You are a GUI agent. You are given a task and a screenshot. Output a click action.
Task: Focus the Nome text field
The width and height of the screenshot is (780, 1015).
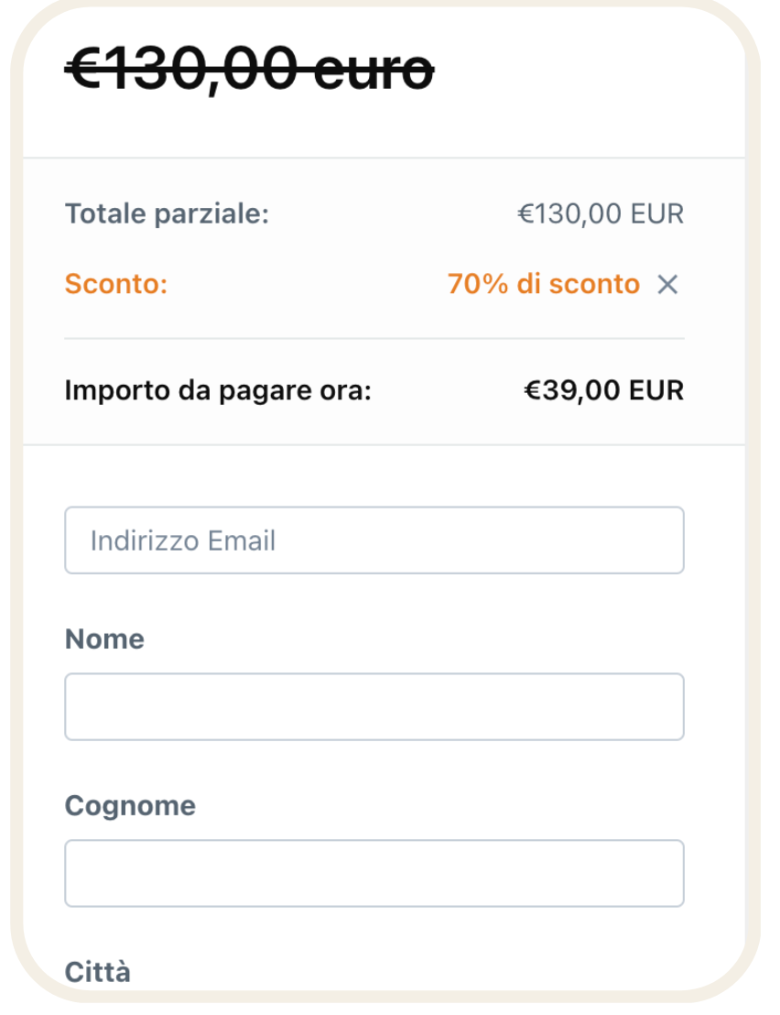[x=374, y=706]
